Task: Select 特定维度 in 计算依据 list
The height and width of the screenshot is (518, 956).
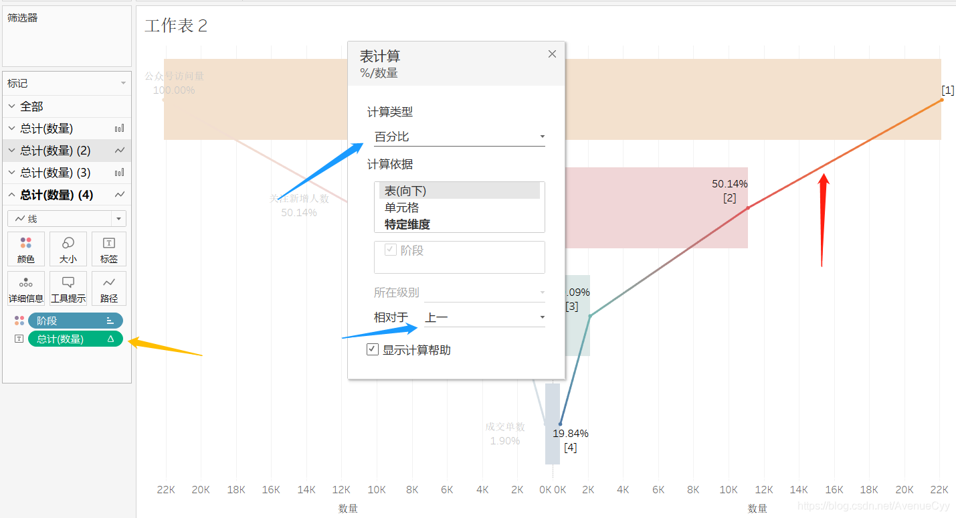Action: tap(459, 224)
